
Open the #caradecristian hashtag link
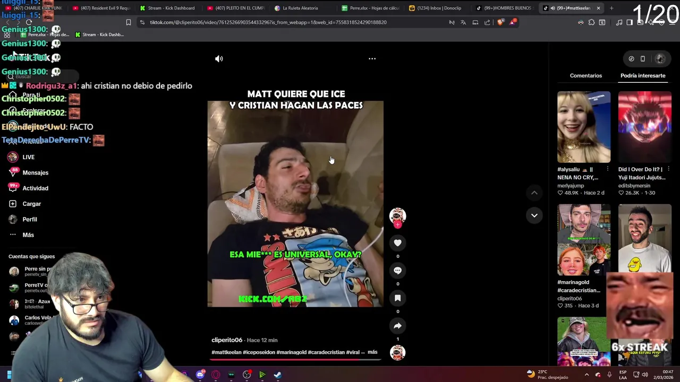[x=326, y=352]
